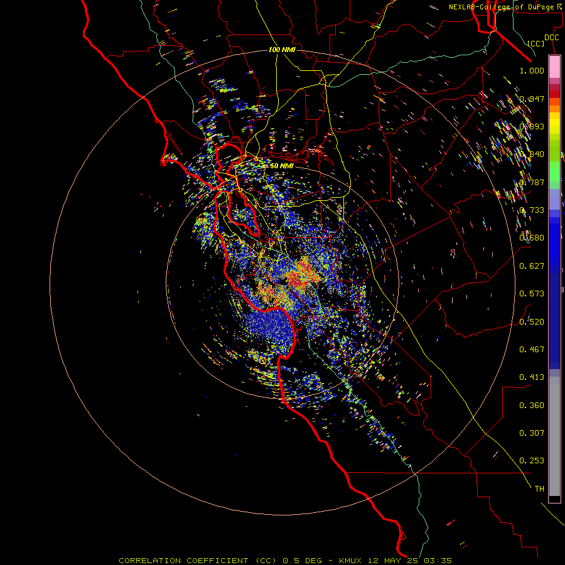
Task: Select the 0.680 scale value
Action: click(532, 237)
